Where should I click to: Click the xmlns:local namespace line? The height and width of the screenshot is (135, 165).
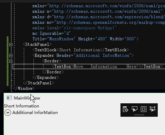[x=74, y=28]
